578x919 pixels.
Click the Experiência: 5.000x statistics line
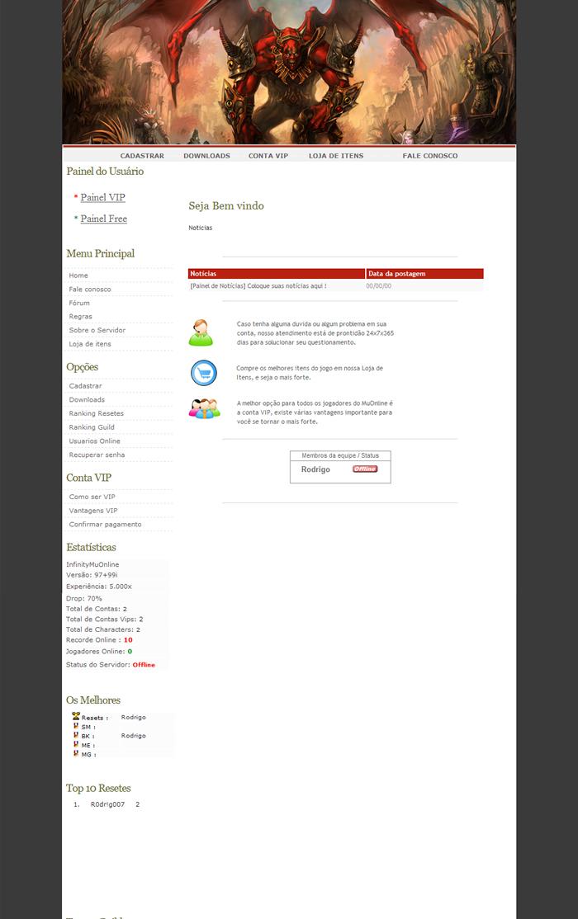(x=98, y=586)
